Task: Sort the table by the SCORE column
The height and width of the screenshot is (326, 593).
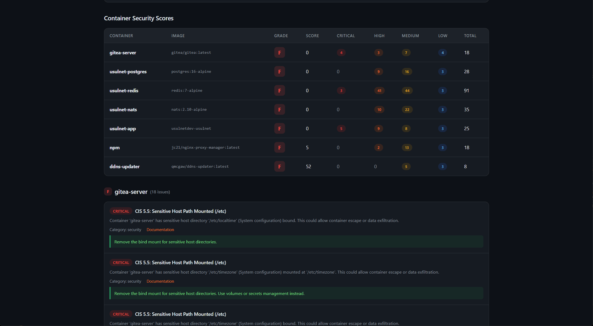Action: pyautogui.click(x=312, y=36)
